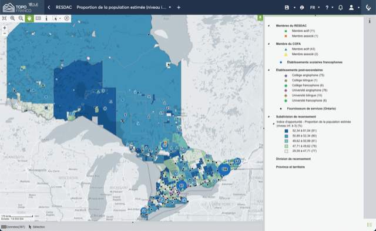
Task: Click the map cluster marker labeled 104
Action: pos(224,169)
